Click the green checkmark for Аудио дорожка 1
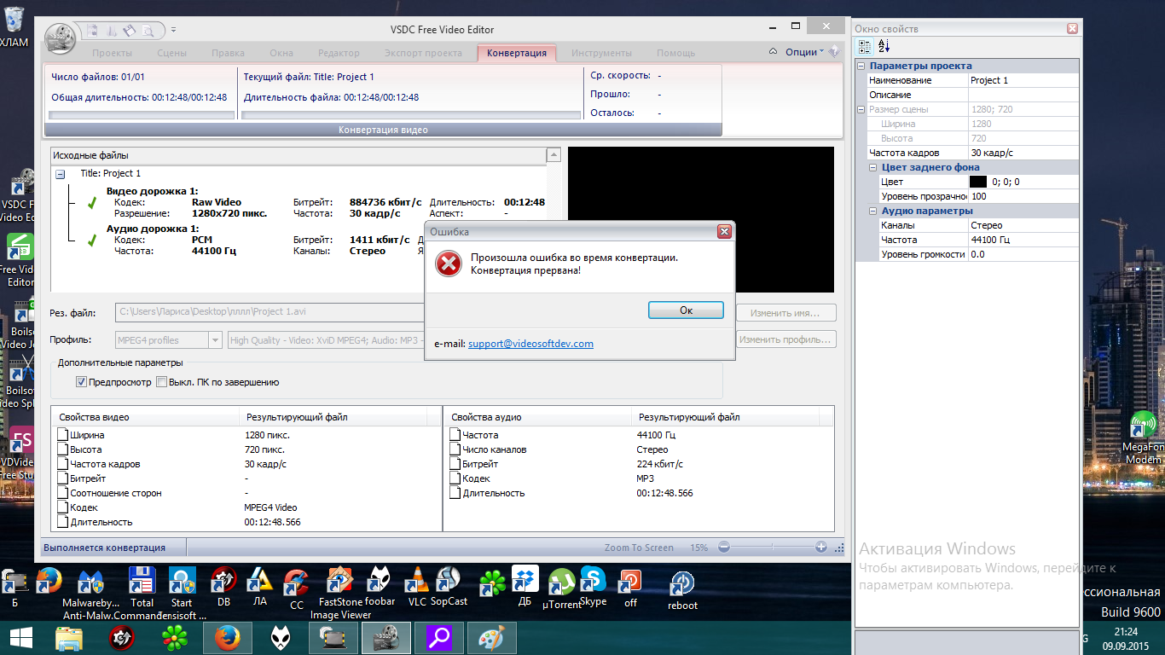 click(92, 241)
